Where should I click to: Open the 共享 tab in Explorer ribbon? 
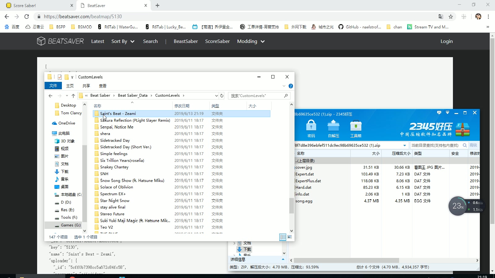click(86, 86)
